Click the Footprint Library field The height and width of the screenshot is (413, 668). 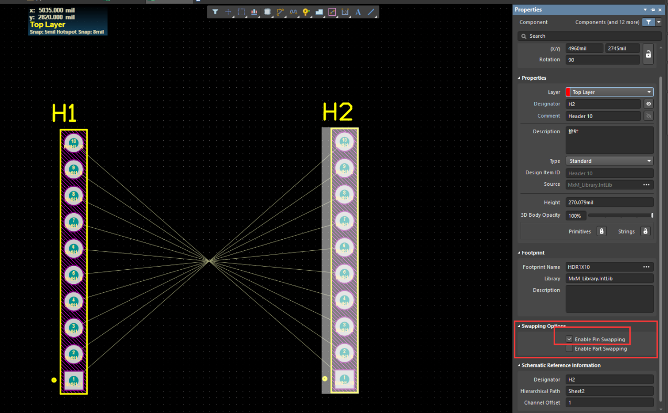[x=609, y=279]
